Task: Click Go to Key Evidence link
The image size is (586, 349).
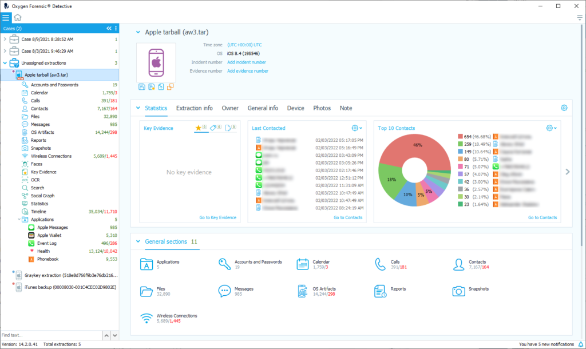Action: (x=217, y=217)
